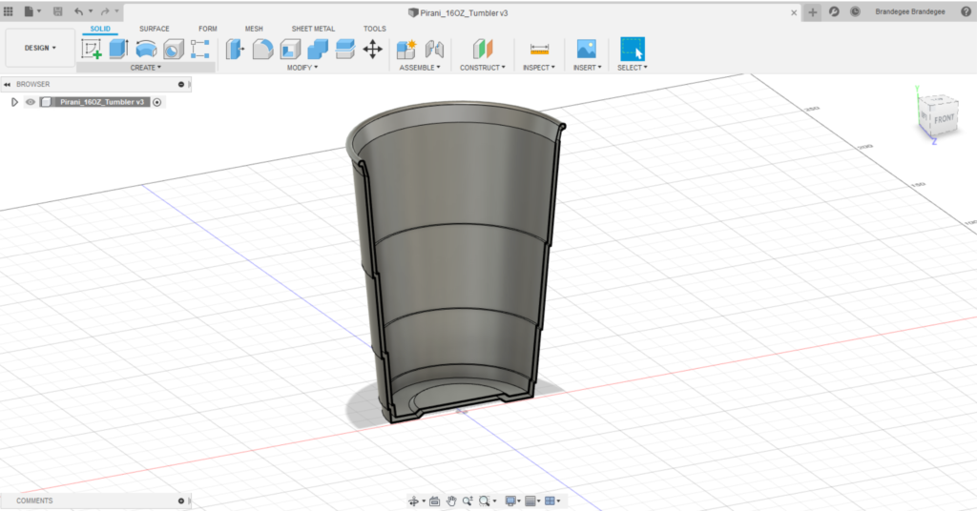Click the COMMENTS panel options dot
The image size is (977, 511).
tap(181, 501)
